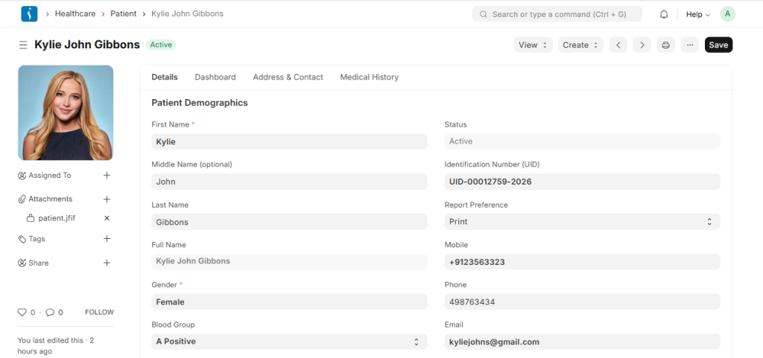763x358 pixels.
Task: Open the three-dot more options menu
Action: (690, 45)
